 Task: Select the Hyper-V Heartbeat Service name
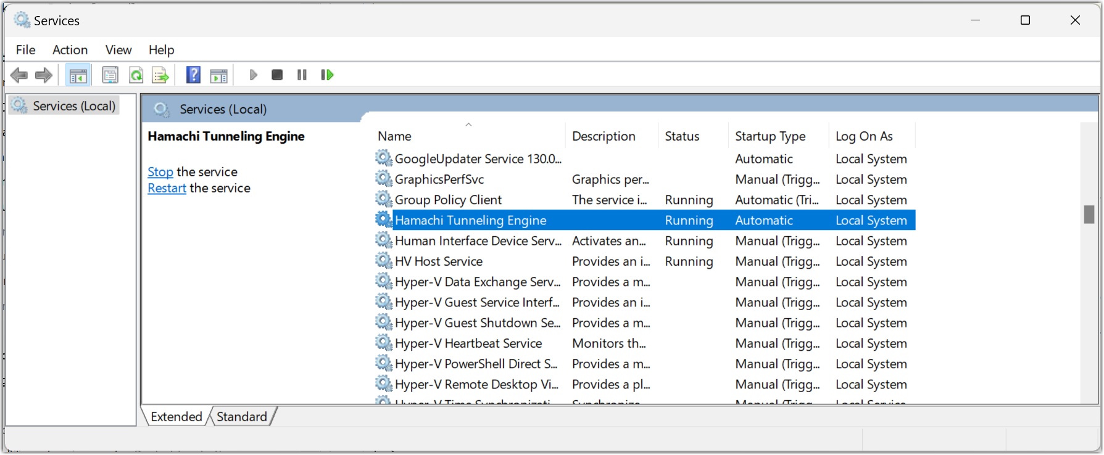click(468, 343)
